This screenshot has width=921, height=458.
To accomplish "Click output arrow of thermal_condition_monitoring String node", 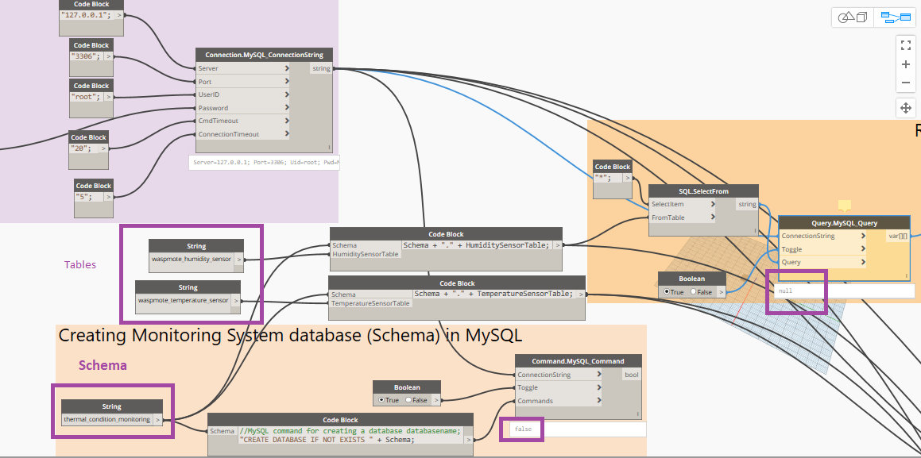I will pos(157,419).
